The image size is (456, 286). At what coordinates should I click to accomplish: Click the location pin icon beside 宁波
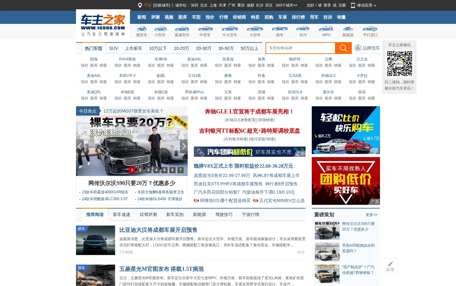click(140, 5)
